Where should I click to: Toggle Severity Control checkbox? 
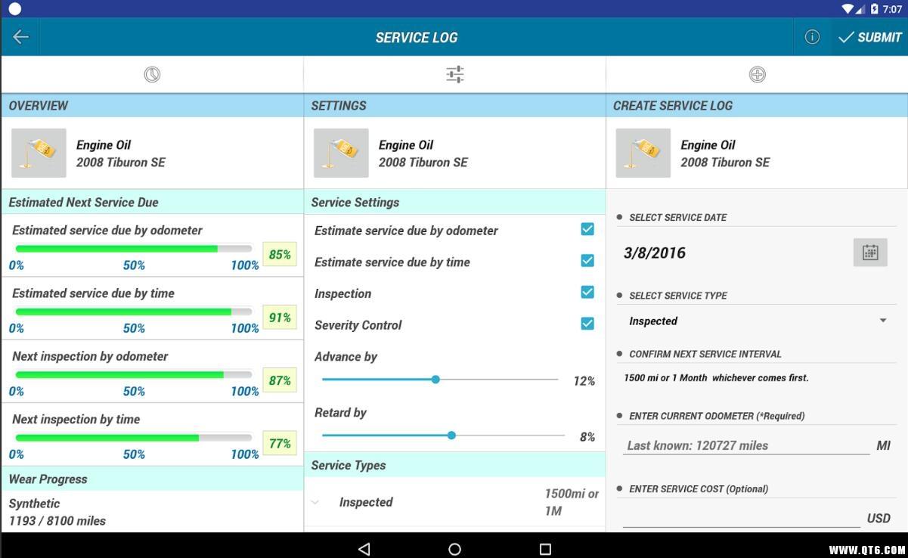pyautogui.click(x=587, y=324)
